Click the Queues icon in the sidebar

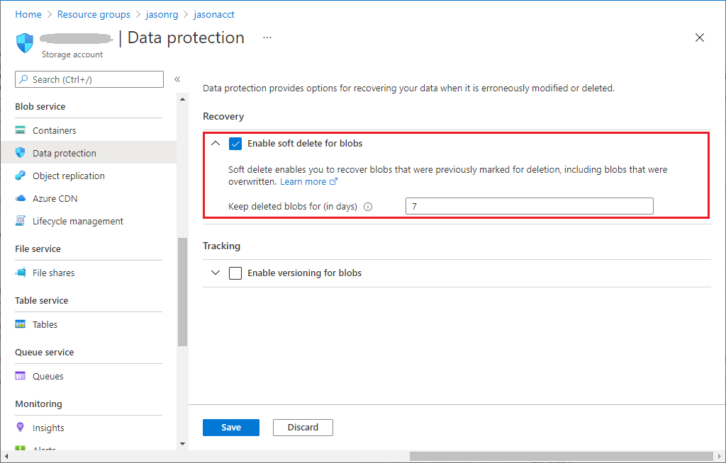click(x=21, y=377)
